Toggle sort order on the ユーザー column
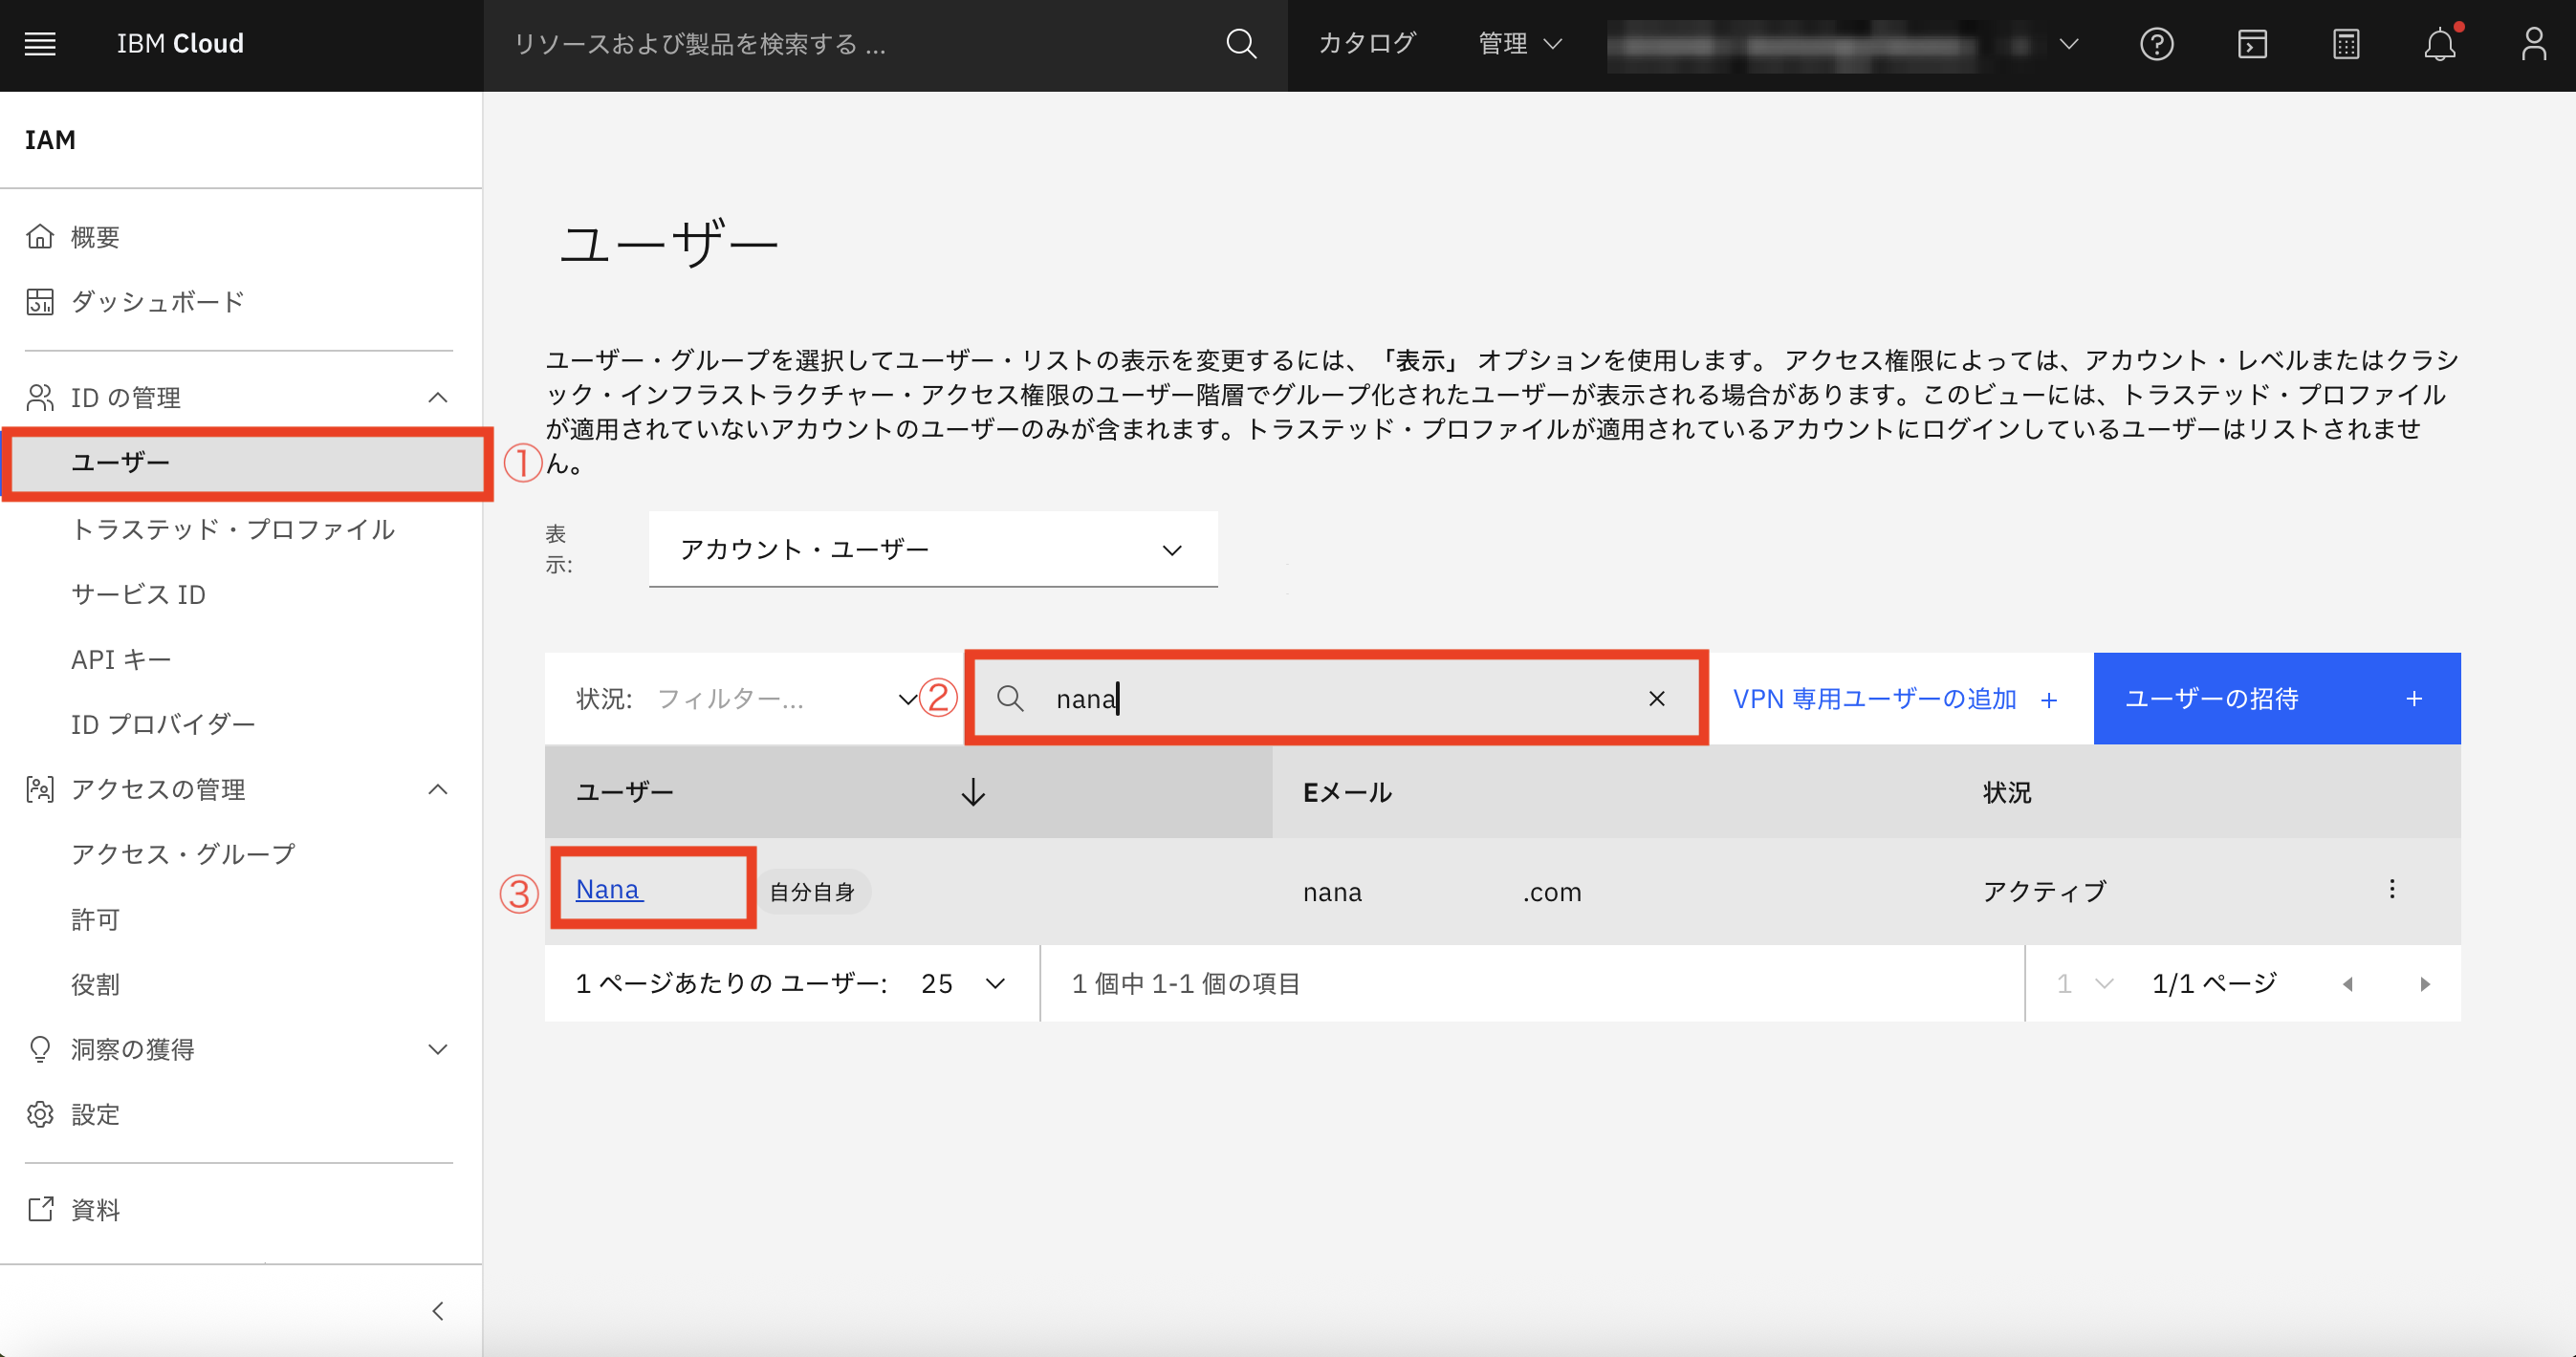This screenshot has width=2576, height=1357. point(971,792)
